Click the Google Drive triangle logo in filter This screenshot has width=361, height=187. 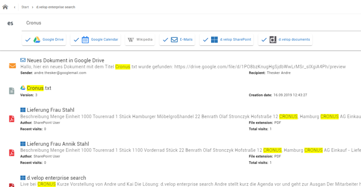point(37,40)
